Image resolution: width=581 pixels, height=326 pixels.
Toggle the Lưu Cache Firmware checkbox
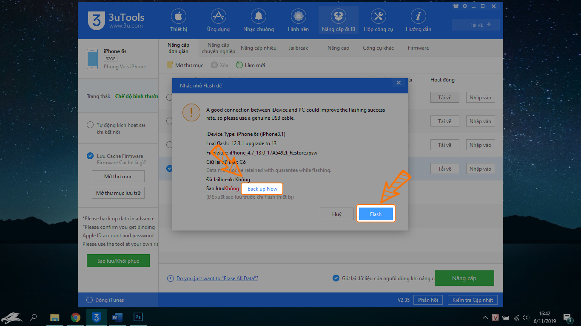90,156
